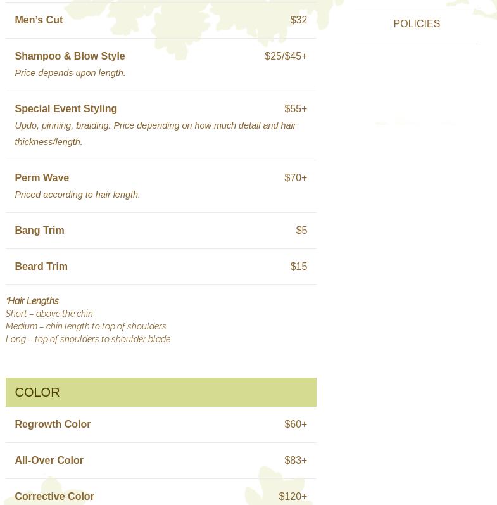The width and height of the screenshot is (497, 505).
Task: Click the $15 Beard Trim price
Action: click(298, 267)
